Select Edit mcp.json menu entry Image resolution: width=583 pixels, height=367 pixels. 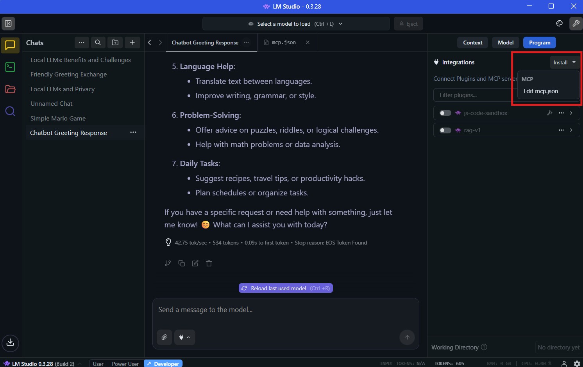tap(541, 91)
